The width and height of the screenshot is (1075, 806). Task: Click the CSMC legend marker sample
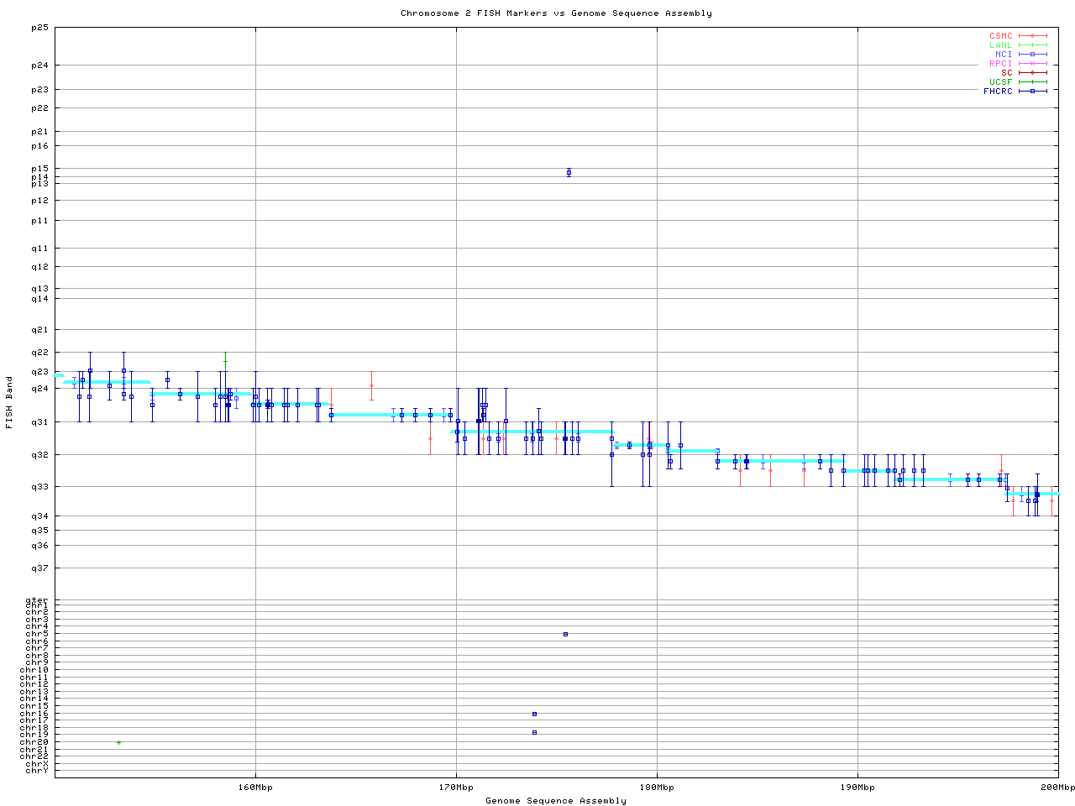click(1032, 36)
